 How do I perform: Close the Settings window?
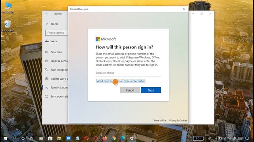pyautogui.click(x=210, y=14)
